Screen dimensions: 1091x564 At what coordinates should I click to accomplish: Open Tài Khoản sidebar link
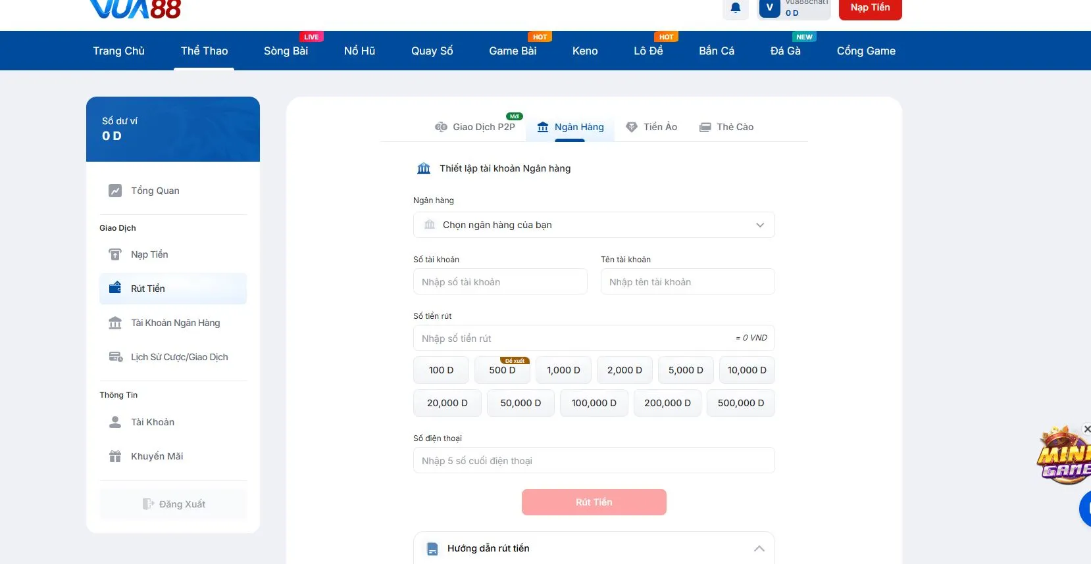pyautogui.click(x=173, y=422)
